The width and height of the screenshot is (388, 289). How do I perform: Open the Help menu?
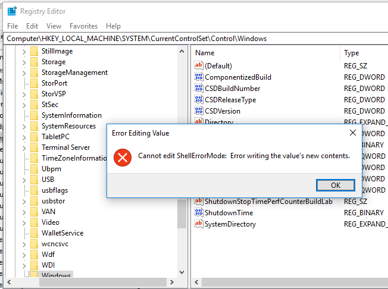(x=113, y=26)
